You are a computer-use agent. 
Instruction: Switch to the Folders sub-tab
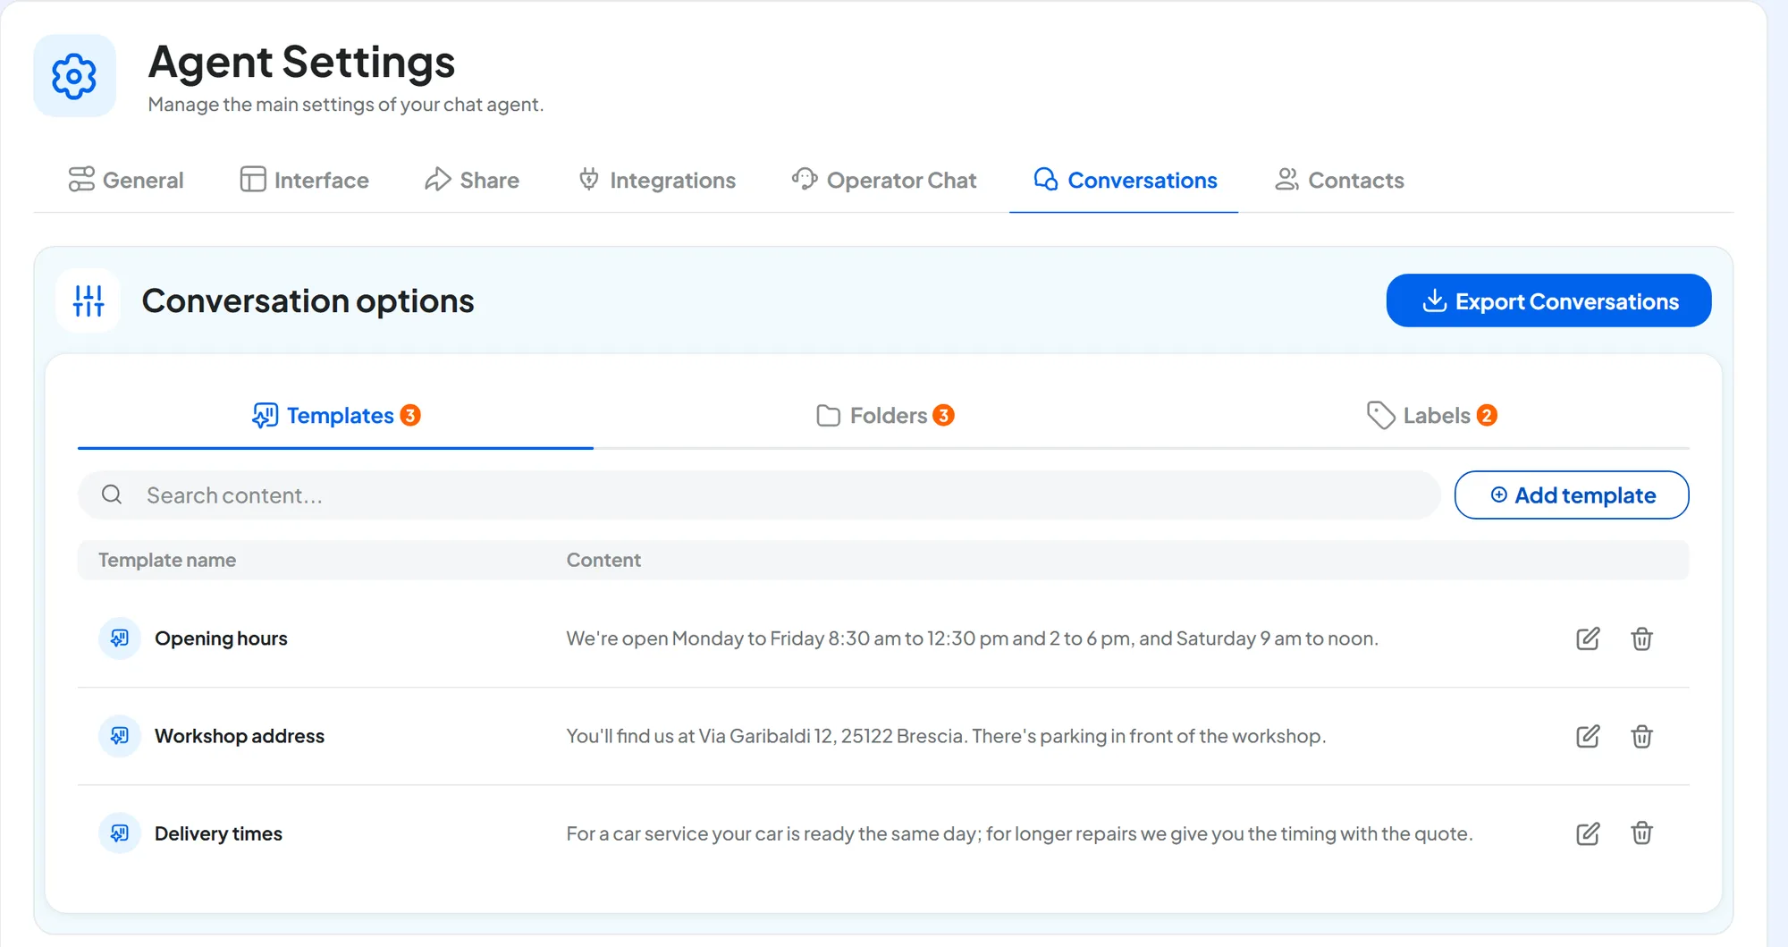(885, 416)
